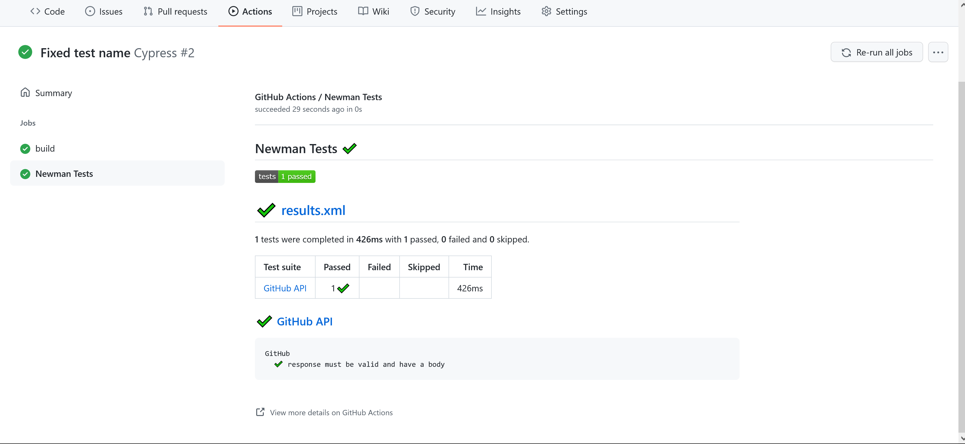
Task: Select the Newman Tests job
Action: pos(64,174)
